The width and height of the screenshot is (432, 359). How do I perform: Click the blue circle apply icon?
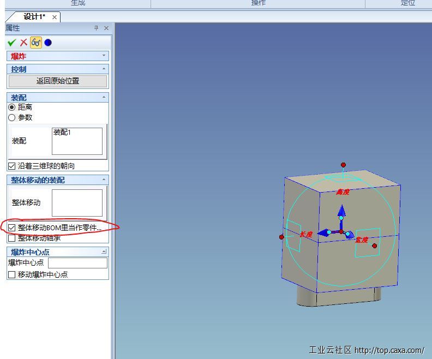[x=48, y=43]
